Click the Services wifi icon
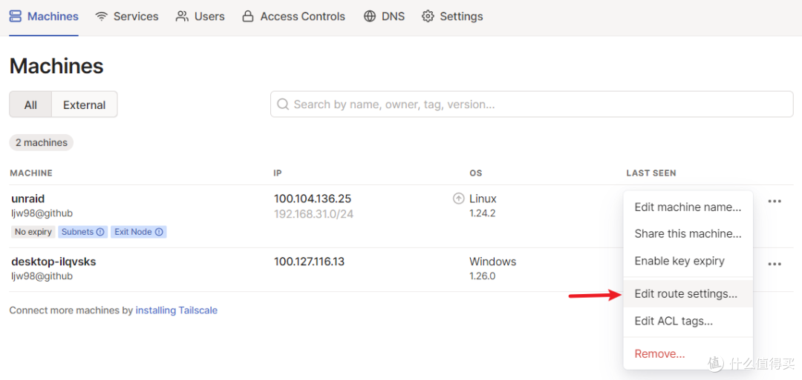 [x=102, y=16]
